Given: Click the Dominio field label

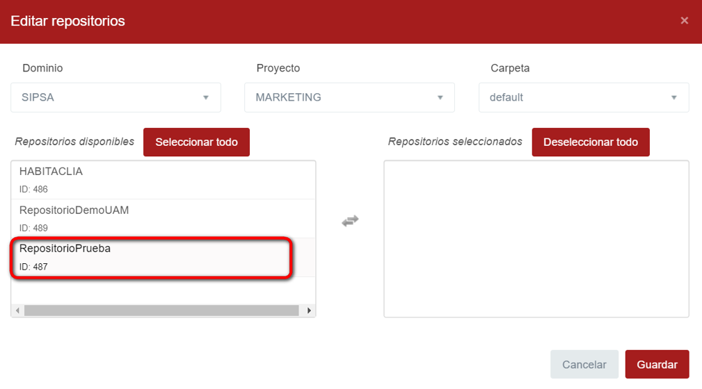Looking at the screenshot, I should (x=42, y=68).
